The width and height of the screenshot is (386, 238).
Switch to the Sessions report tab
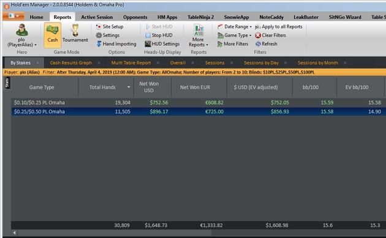point(214,62)
